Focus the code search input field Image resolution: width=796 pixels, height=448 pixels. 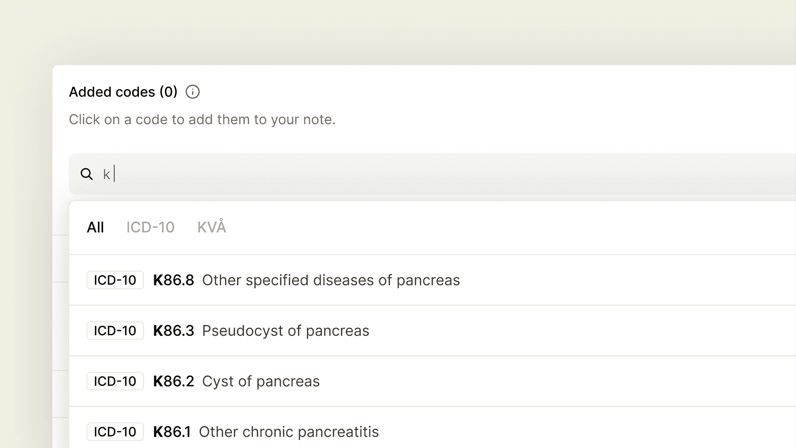[x=415, y=174]
